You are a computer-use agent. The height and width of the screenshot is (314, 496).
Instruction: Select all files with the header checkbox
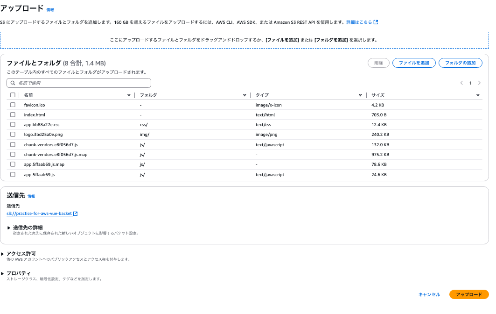[13, 95]
